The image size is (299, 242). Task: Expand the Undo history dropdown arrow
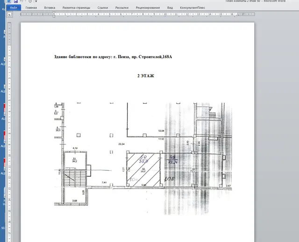[x=25, y=1]
